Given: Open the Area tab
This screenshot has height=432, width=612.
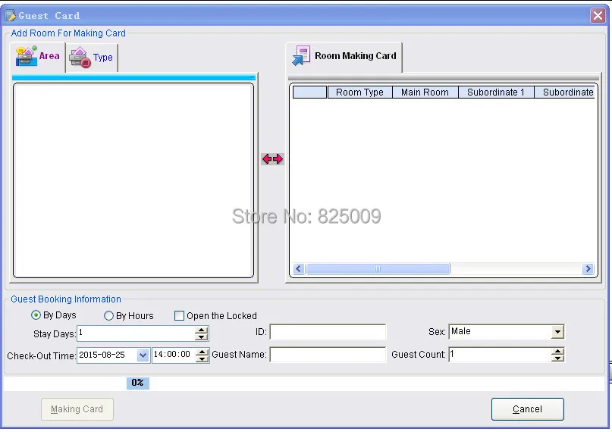Looking at the screenshot, I should point(37,57).
